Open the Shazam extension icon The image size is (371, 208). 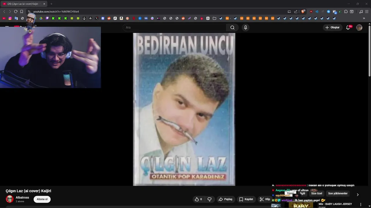point(328,12)
